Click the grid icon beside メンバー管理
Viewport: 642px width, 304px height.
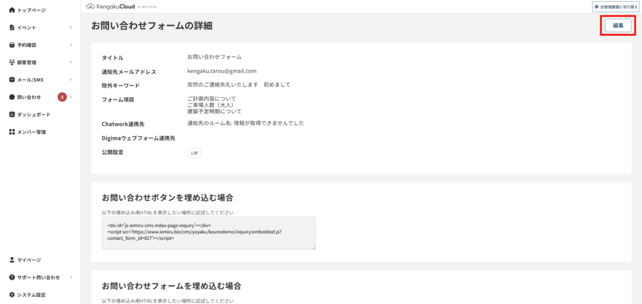pos(12,132)
